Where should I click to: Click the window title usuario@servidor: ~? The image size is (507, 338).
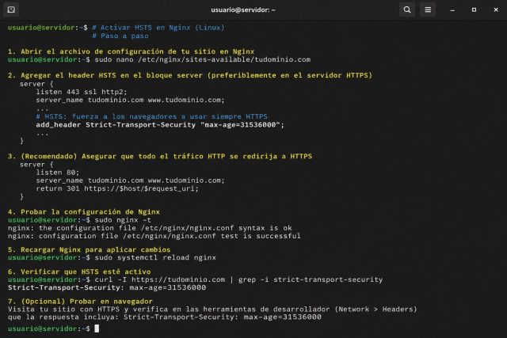tap(243, 10)
